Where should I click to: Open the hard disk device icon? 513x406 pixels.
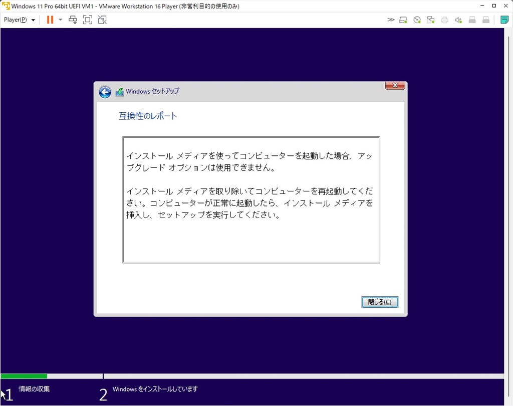click(403, 20)
